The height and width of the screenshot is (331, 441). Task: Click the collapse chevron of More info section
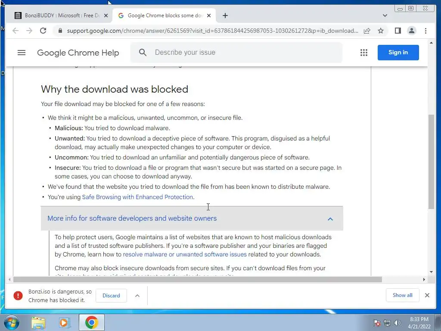(330, 219)
